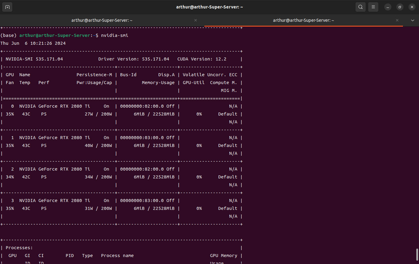This screenshot has height=264, width=419.
Task: Click bus ID 00000000:02:00.0
Action: [142, 106]
